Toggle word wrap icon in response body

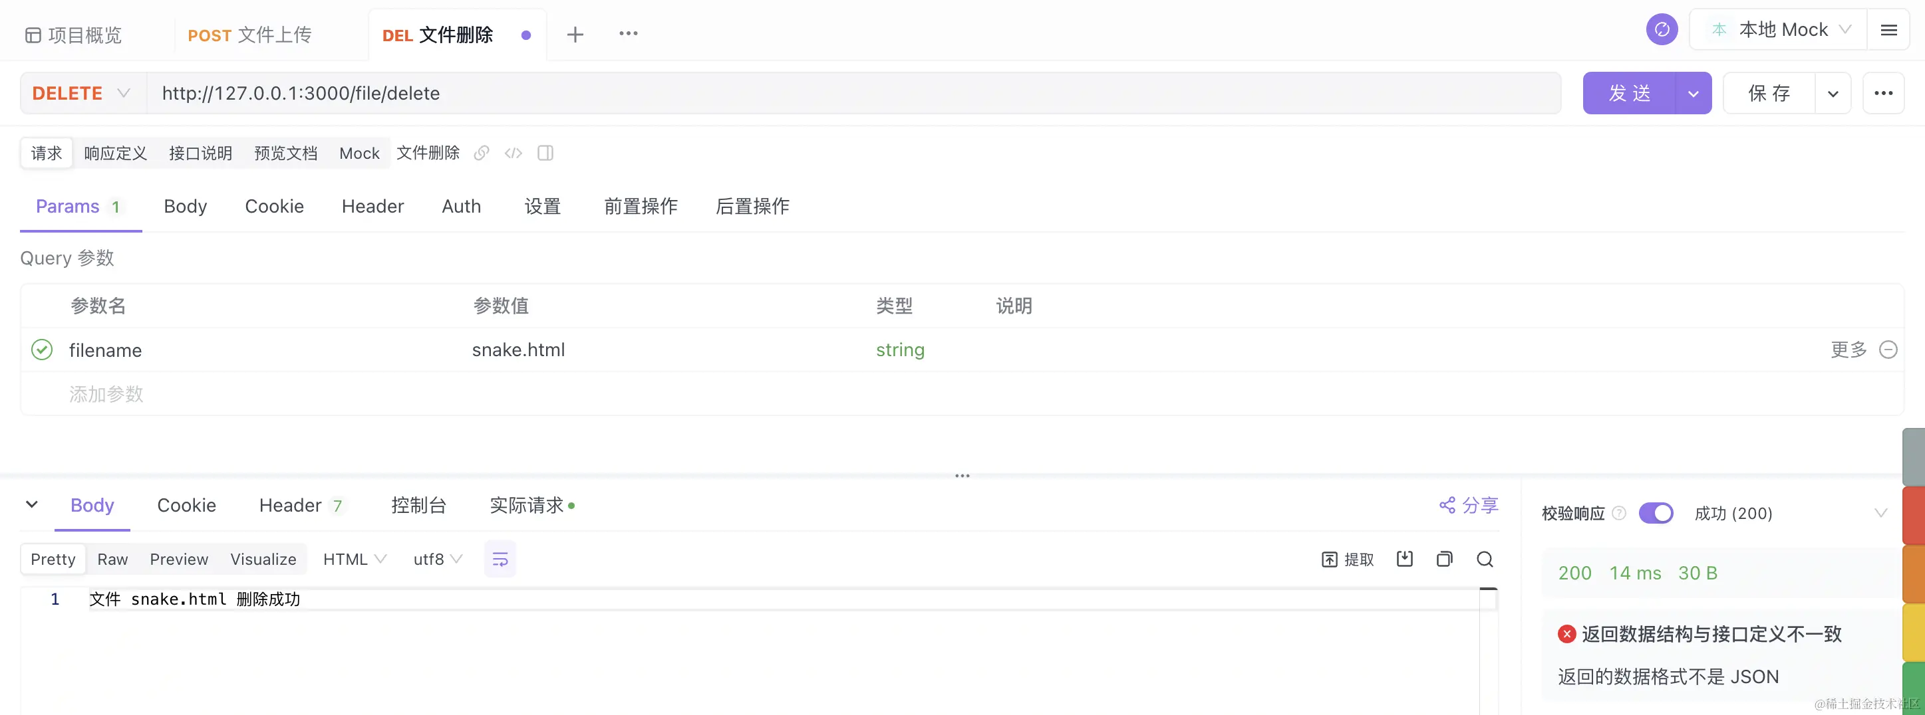pos(500,559)
